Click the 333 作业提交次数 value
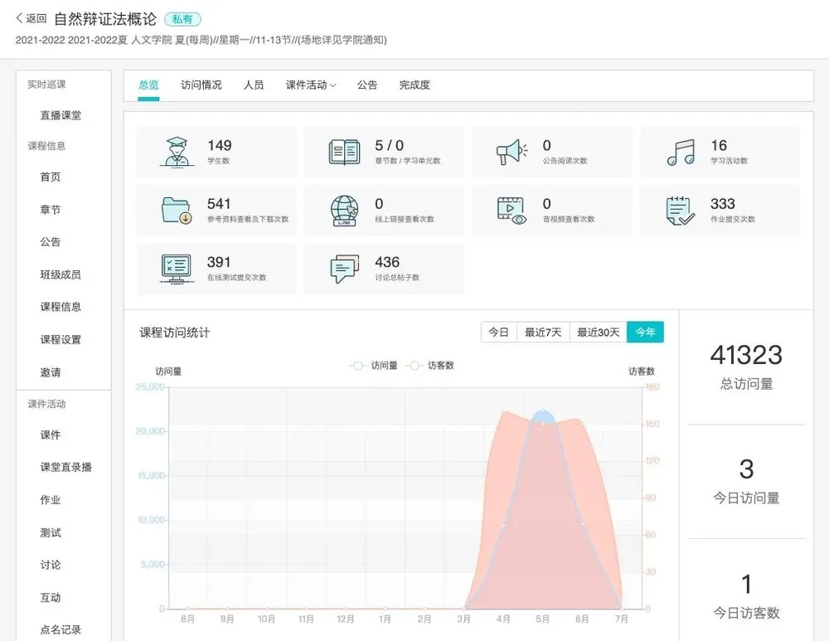Screen dimensions: 829x641 coord(723,204)
